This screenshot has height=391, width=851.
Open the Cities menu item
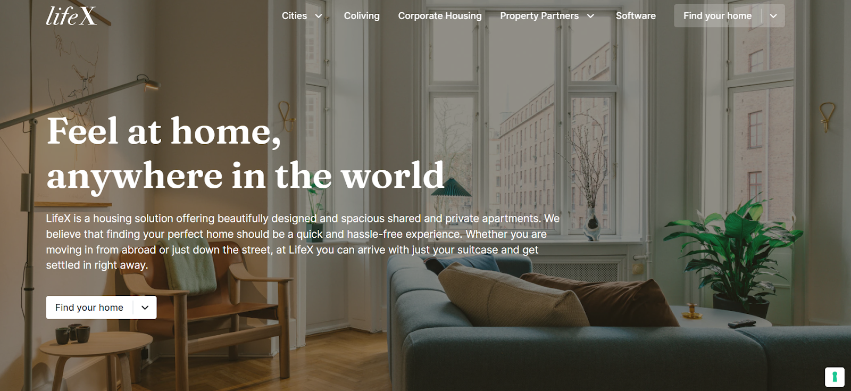coord(294,16)
